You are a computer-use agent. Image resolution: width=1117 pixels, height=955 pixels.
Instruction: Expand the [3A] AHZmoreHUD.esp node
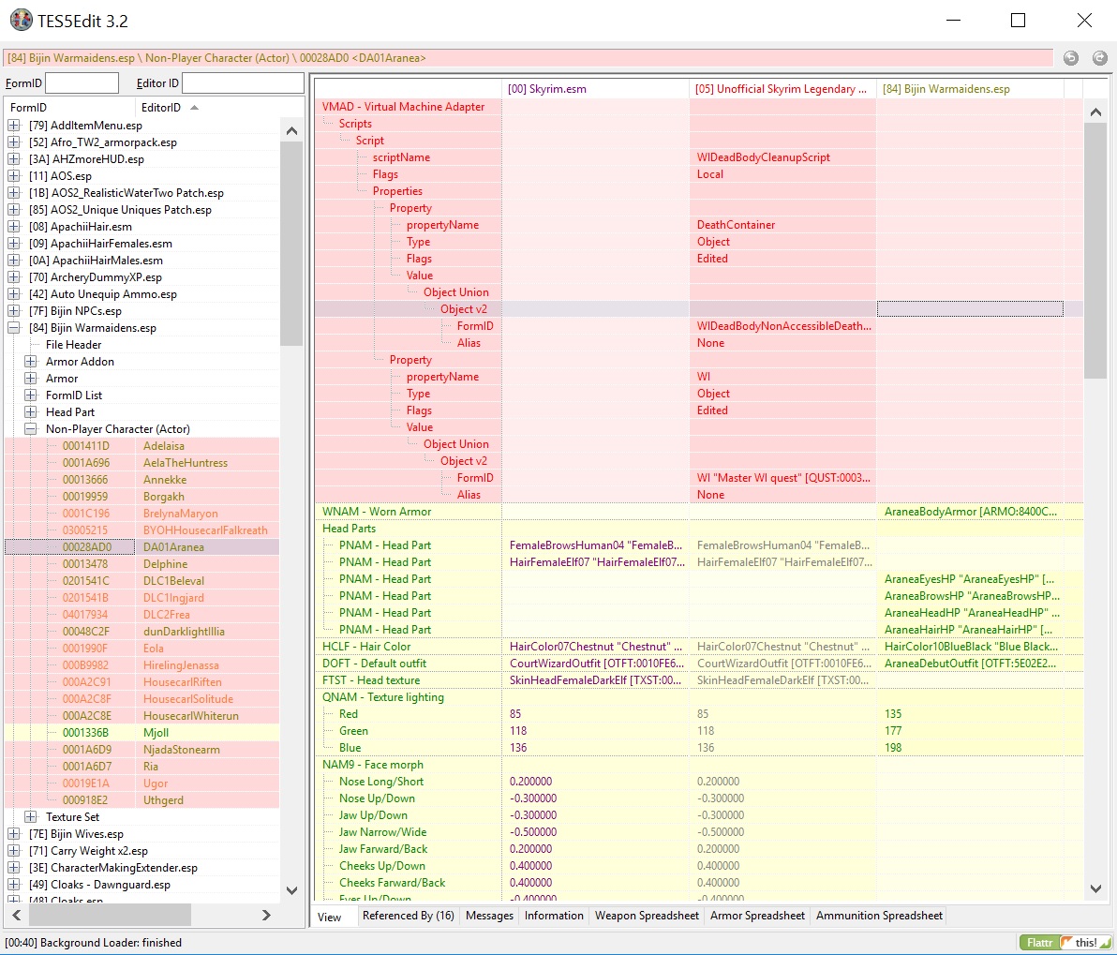click(13, 159)
